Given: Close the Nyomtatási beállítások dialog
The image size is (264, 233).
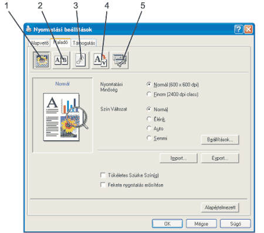Looking at the screenshot, I should (248, 29).
